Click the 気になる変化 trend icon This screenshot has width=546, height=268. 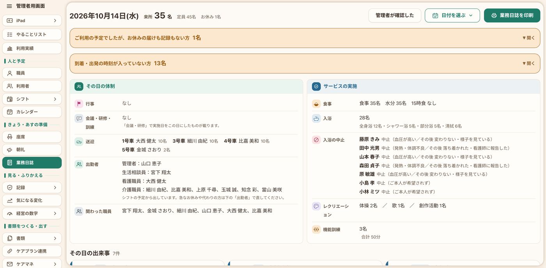tap(10, 200)
